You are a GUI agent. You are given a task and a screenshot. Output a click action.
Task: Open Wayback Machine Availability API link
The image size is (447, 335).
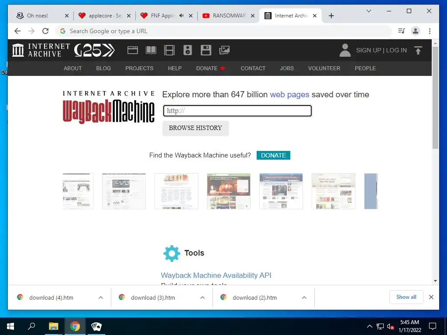coord(216,276)
